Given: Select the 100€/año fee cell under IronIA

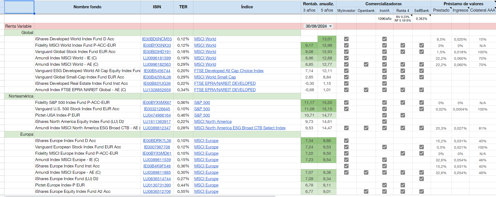Looking at the screenshot, I should (385, 19).
